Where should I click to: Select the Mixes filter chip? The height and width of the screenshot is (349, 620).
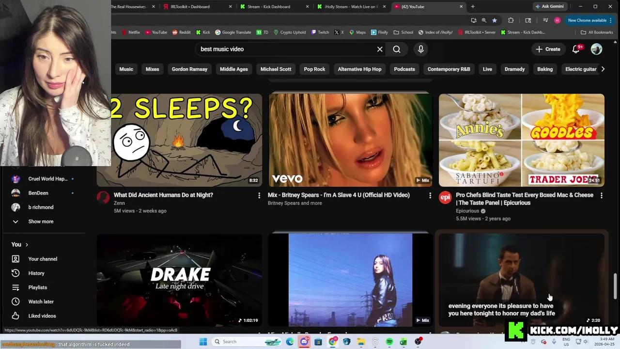tap(153, 69)
